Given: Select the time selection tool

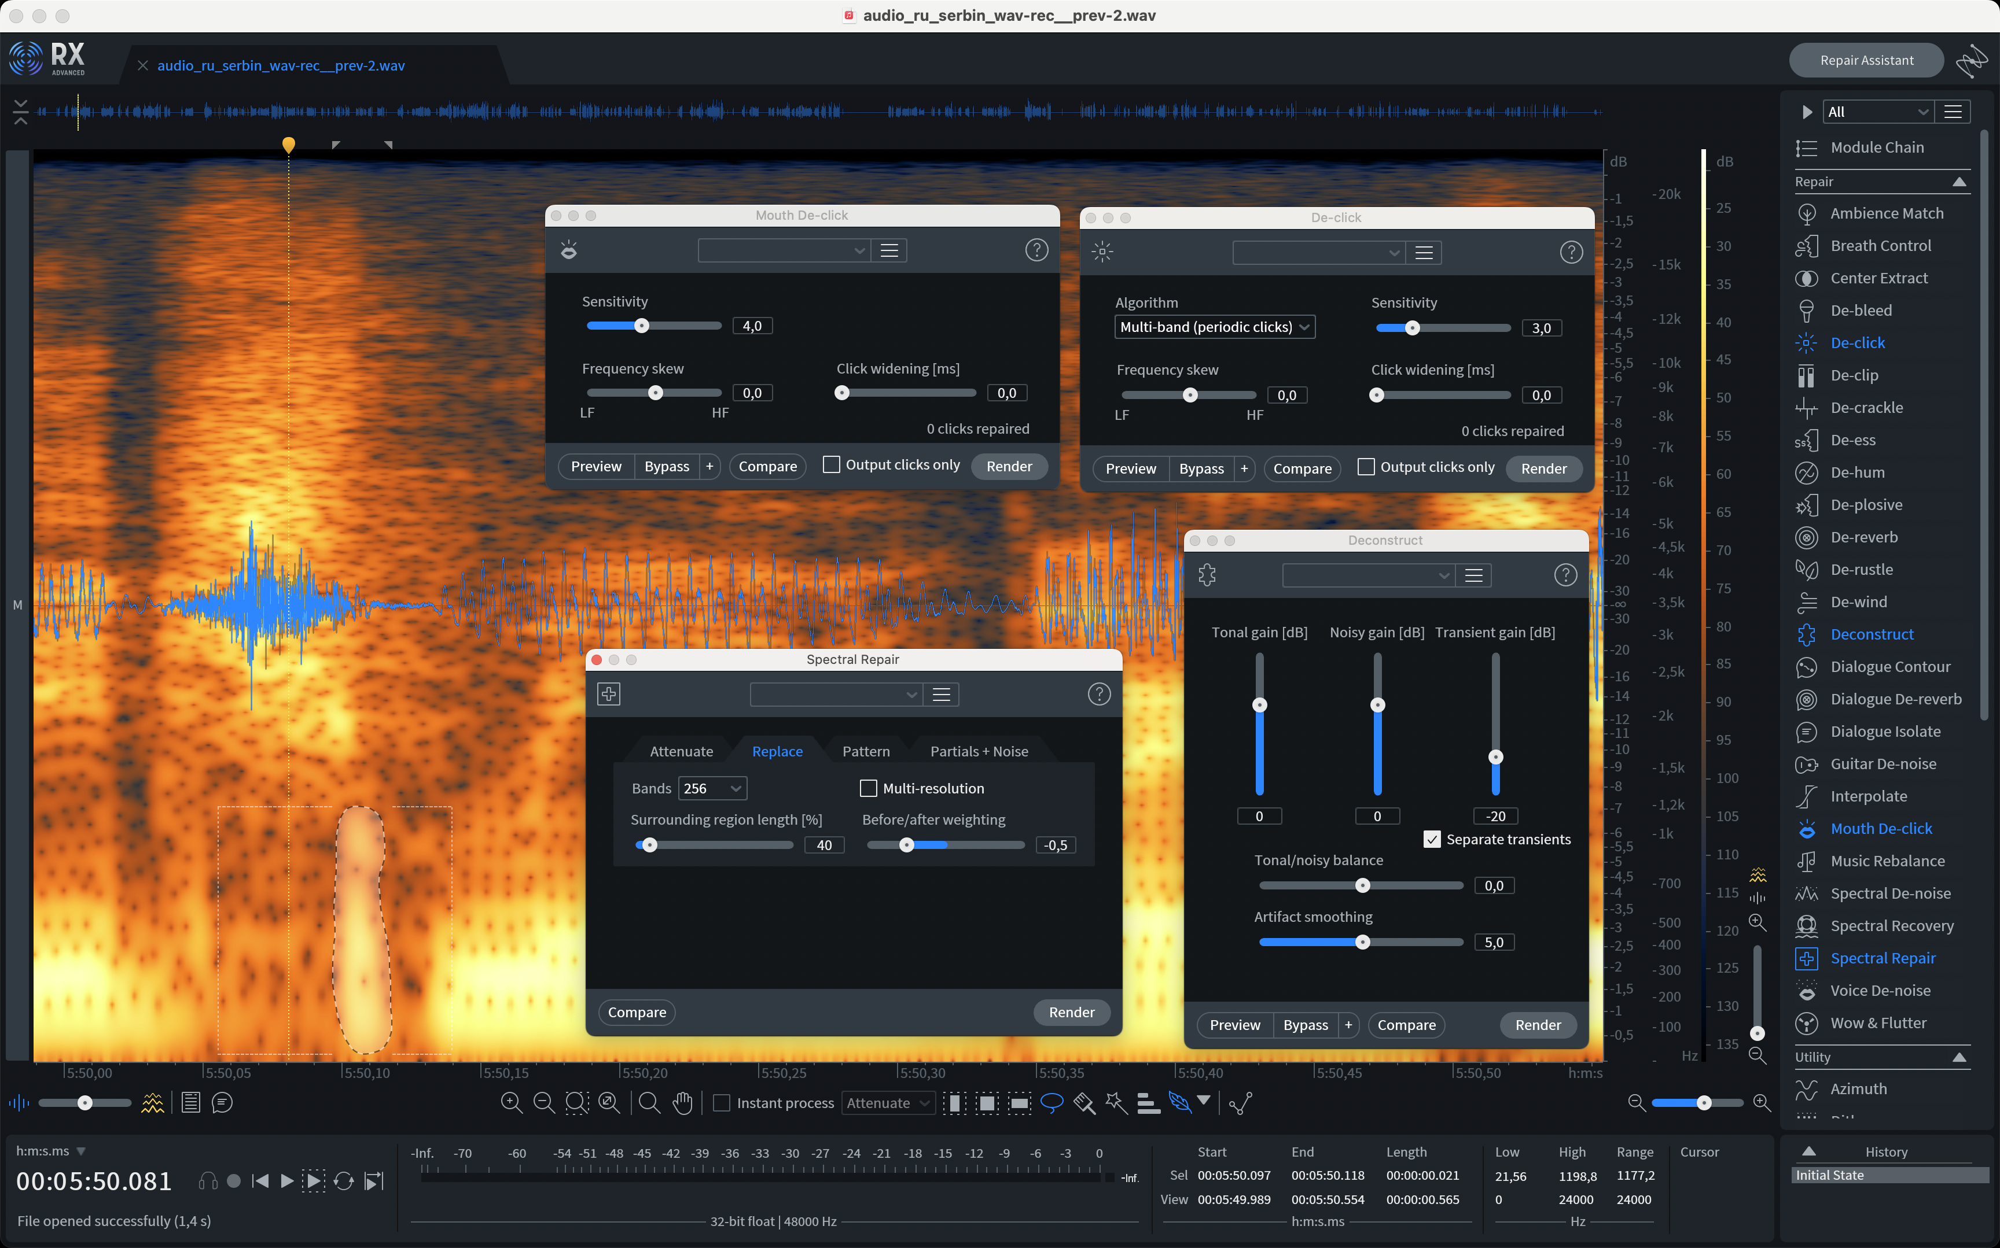Looking at the screenshot, I should (955, 1103).
